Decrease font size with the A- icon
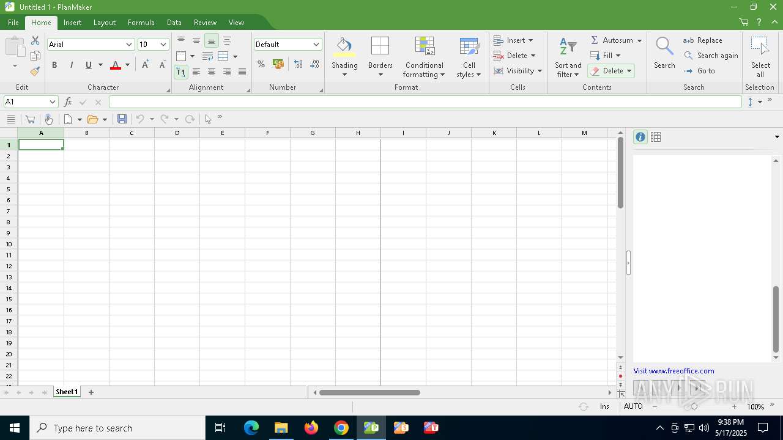 [162, 65]
